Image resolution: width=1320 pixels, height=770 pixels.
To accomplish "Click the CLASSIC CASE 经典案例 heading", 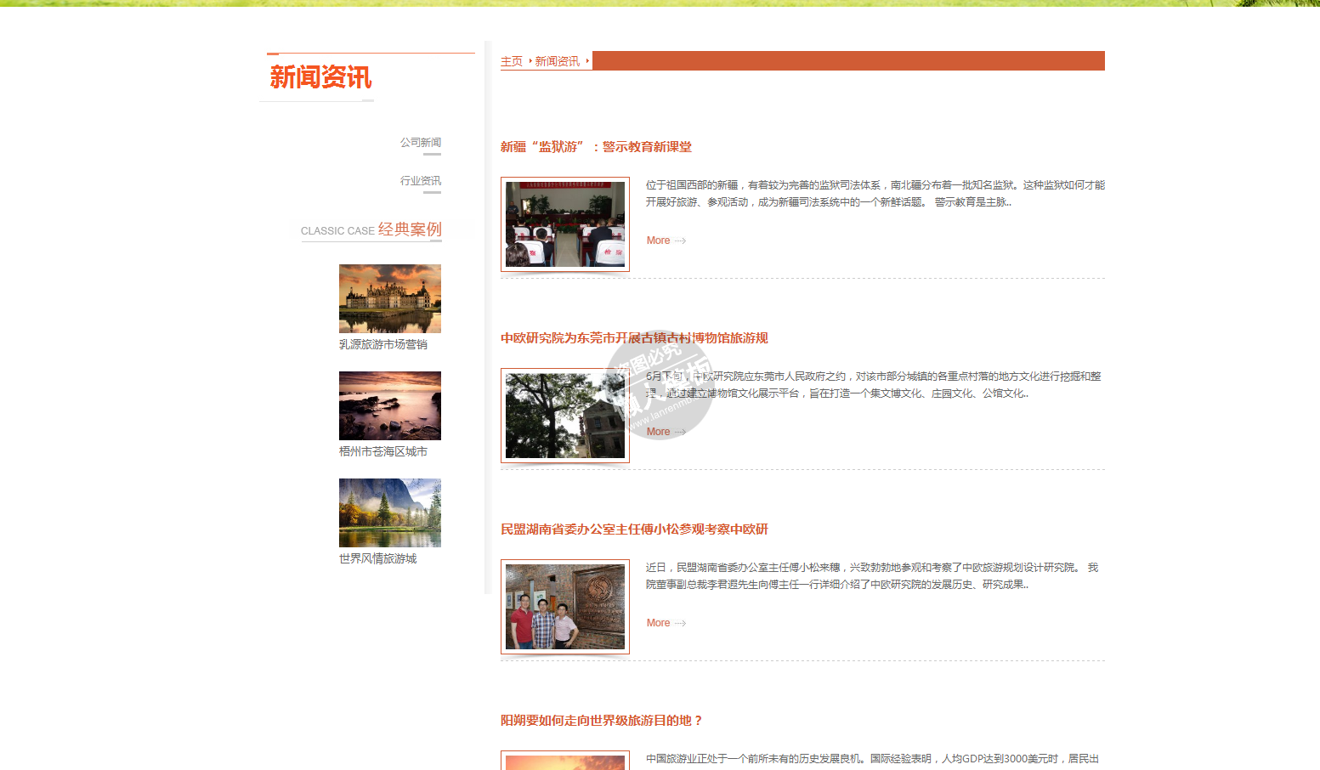I will point(371,229).
